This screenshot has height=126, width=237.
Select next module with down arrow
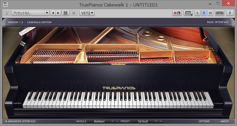(112, 121)
